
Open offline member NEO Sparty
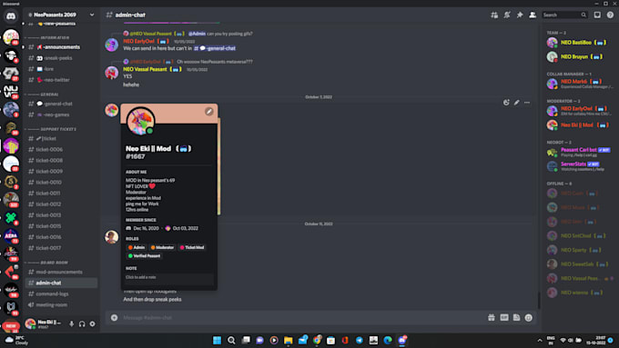tap(580, 250)
